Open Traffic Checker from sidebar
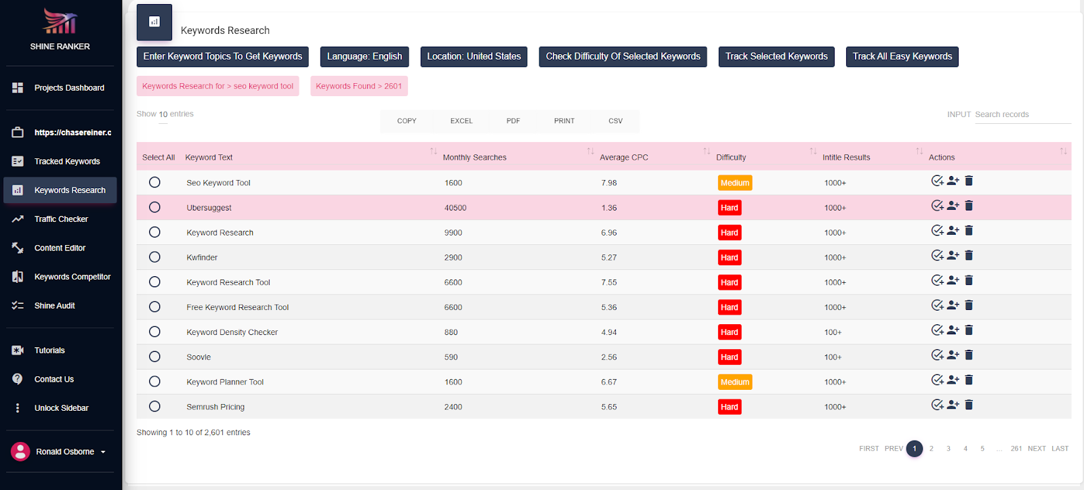The height and width of the screenshot is (490, 1084). click(60, 219)
